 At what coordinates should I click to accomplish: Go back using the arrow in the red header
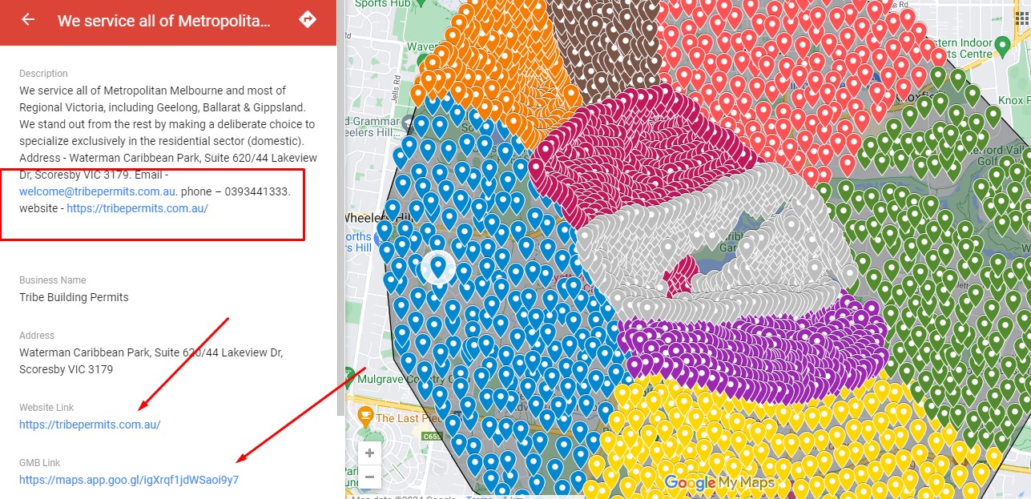28,19
